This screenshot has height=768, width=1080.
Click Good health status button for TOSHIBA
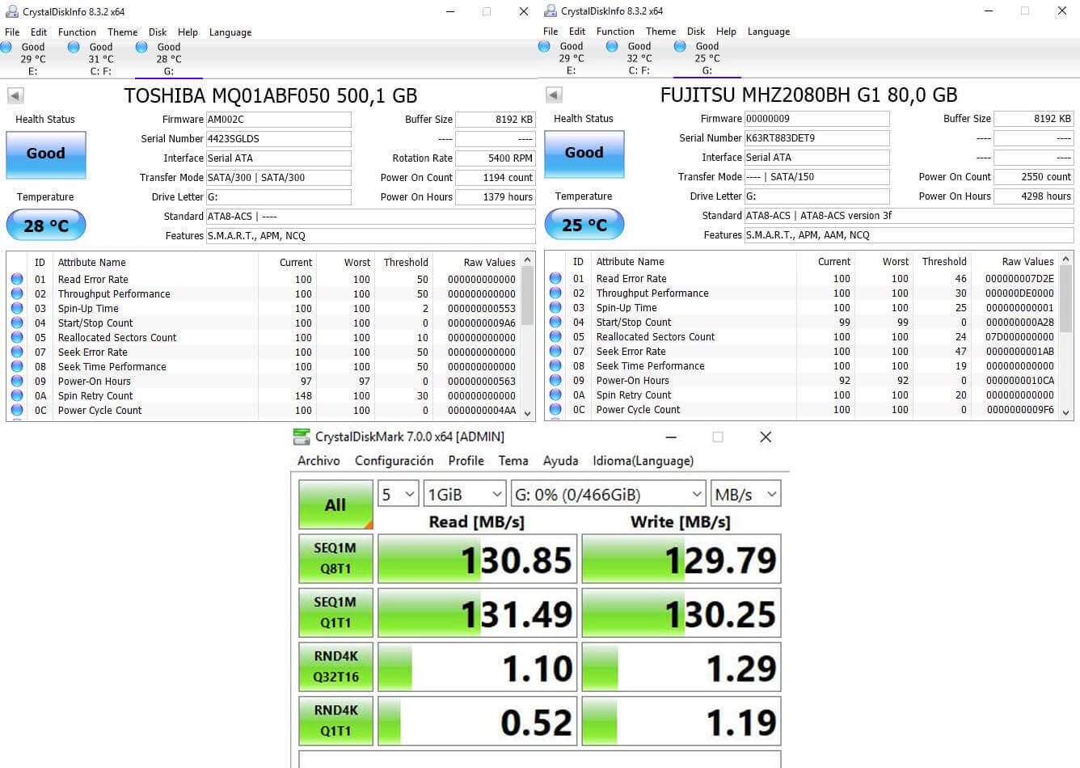(x=46, y=154)
